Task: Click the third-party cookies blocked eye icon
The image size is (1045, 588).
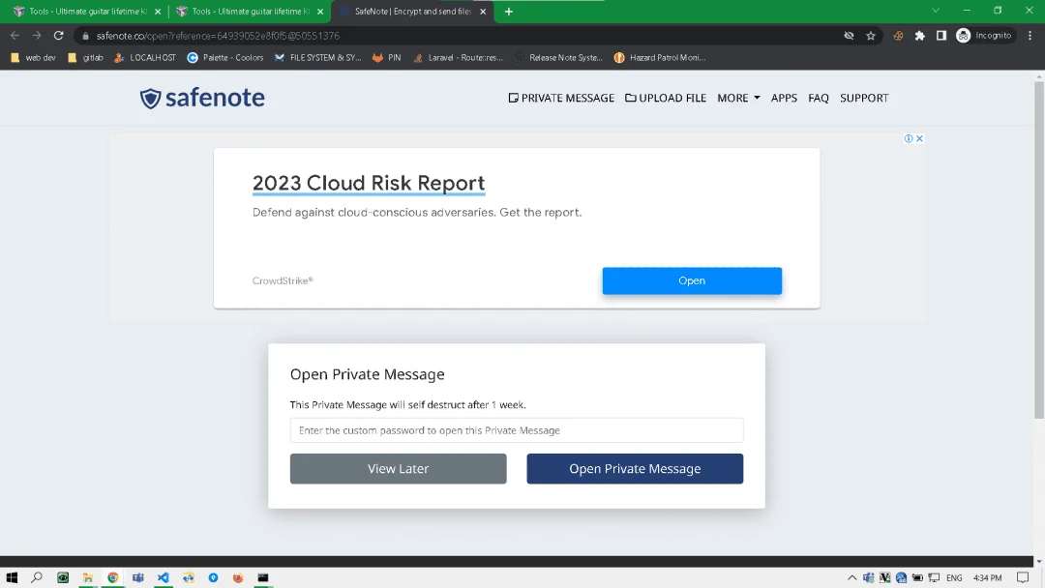Action: tap(850, 36)
